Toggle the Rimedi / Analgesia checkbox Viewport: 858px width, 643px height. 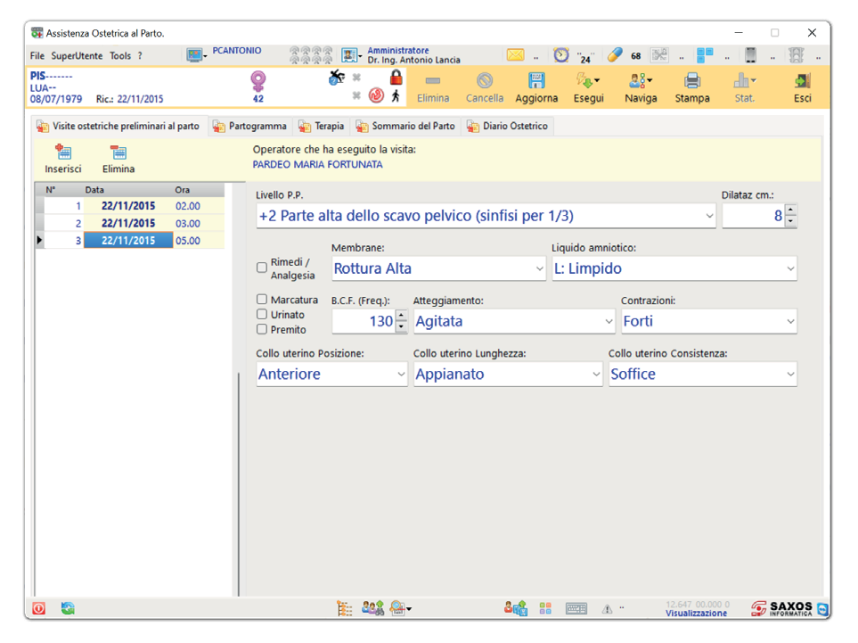262,268
